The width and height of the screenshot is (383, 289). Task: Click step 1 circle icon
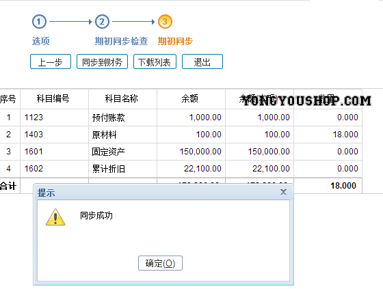39,22
